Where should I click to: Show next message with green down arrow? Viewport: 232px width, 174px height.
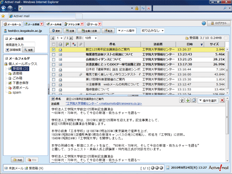pos(188,100)
